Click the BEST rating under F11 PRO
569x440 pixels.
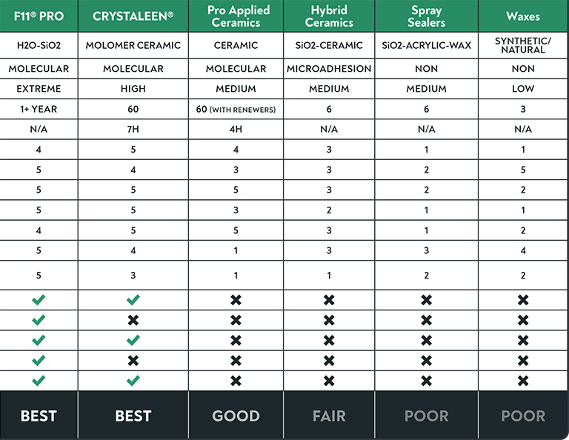pyautogui.click(x=39, y=416)
